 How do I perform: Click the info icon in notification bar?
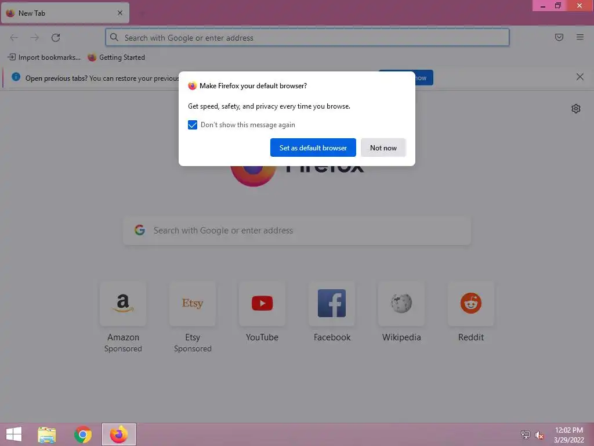[x=16, y=77]
